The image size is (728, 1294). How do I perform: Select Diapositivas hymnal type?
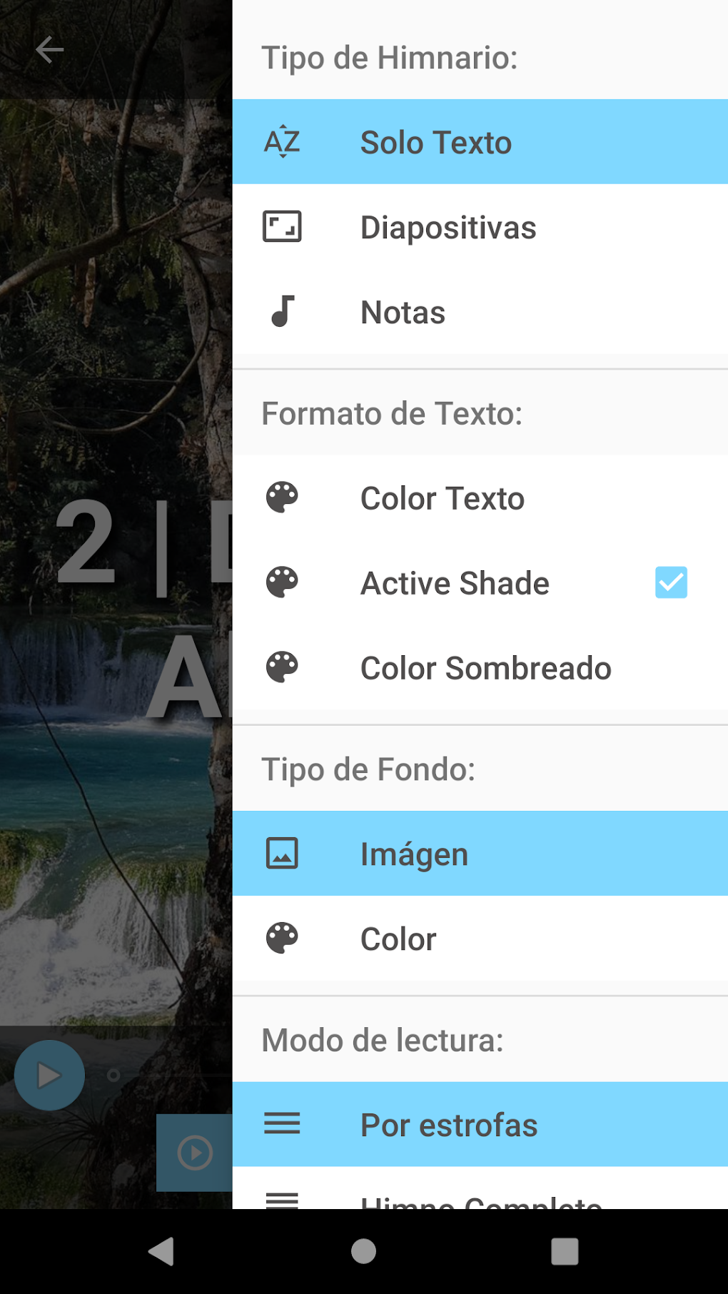[448, 228]
